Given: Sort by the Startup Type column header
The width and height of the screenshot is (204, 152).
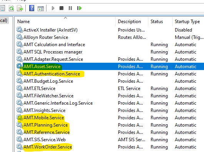Looking at the screenshot, I should [x=187, y=22].
